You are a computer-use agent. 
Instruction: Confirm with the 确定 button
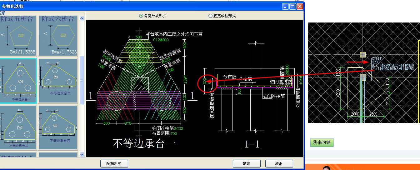[x=247, y=163]
